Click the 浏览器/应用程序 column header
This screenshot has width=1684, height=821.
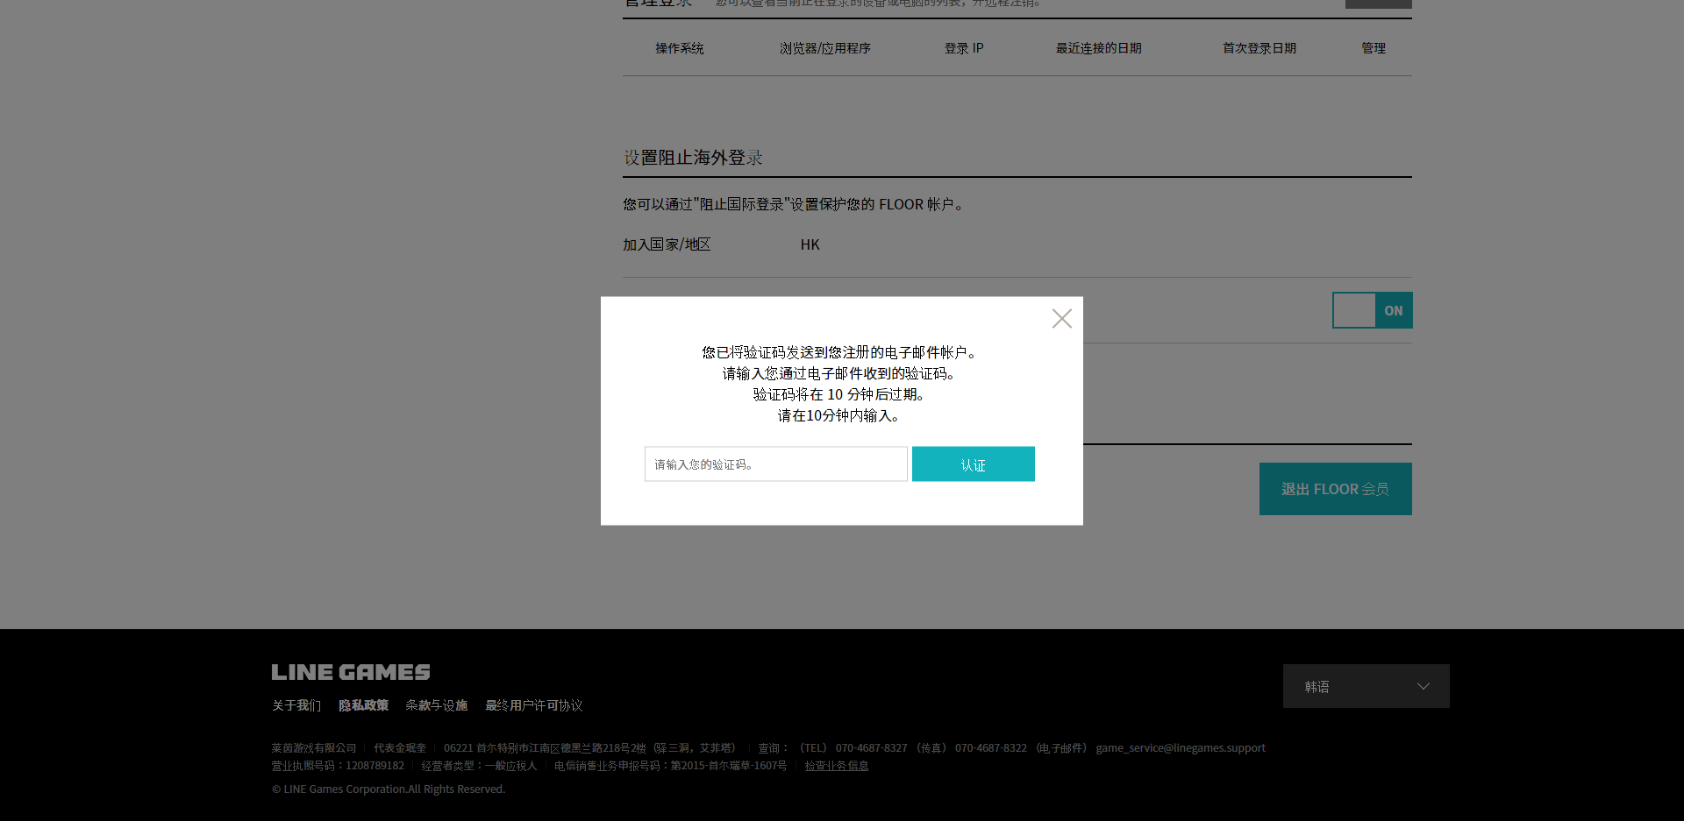[825, 48]
